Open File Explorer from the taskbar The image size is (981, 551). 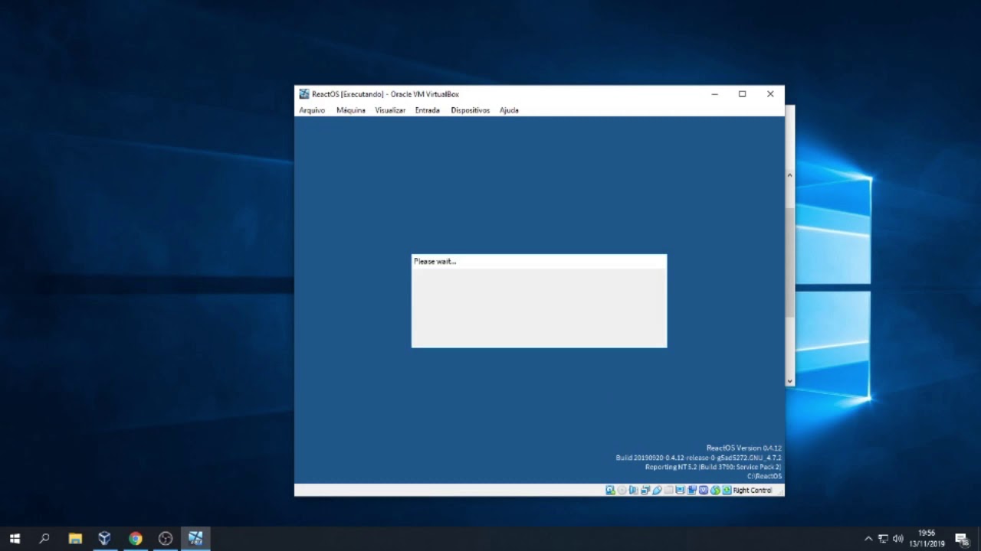75,539
